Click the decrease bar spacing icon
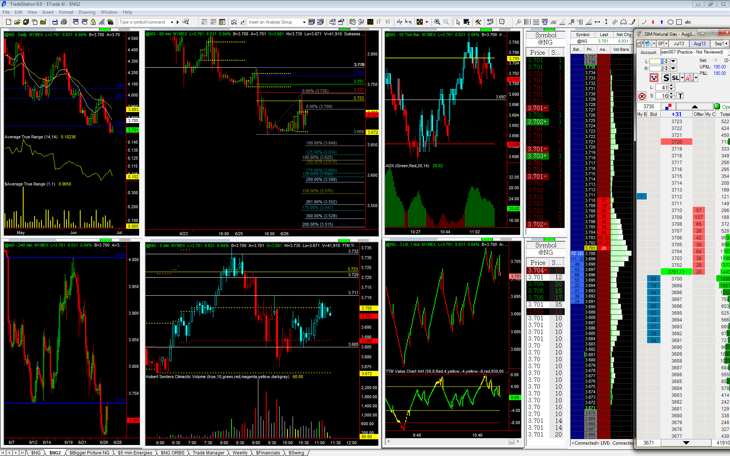730x456 pixels. (399, 22)
